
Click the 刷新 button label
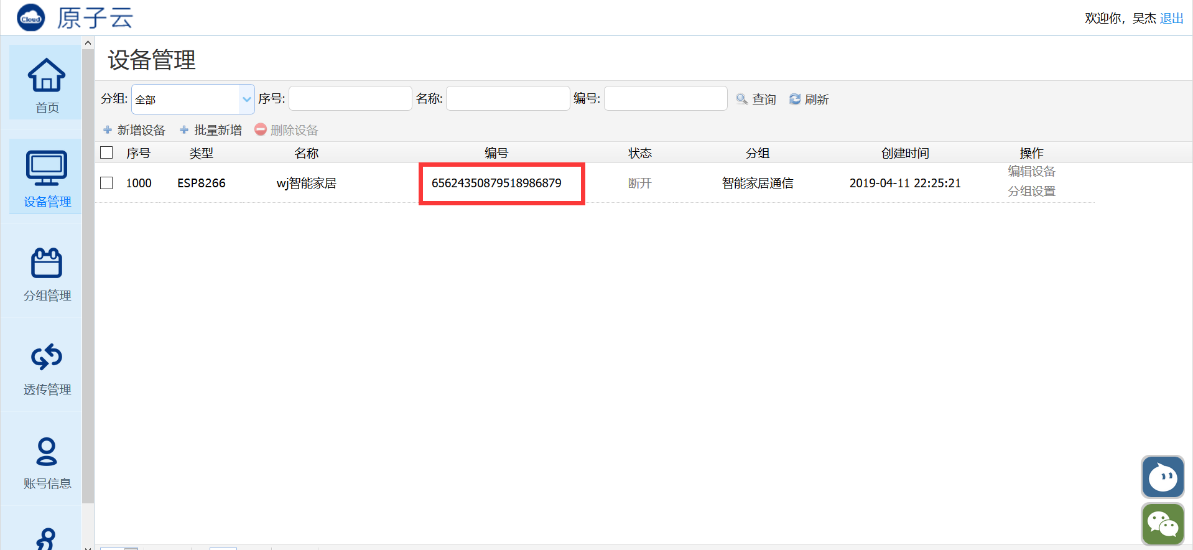click(817, 99)
